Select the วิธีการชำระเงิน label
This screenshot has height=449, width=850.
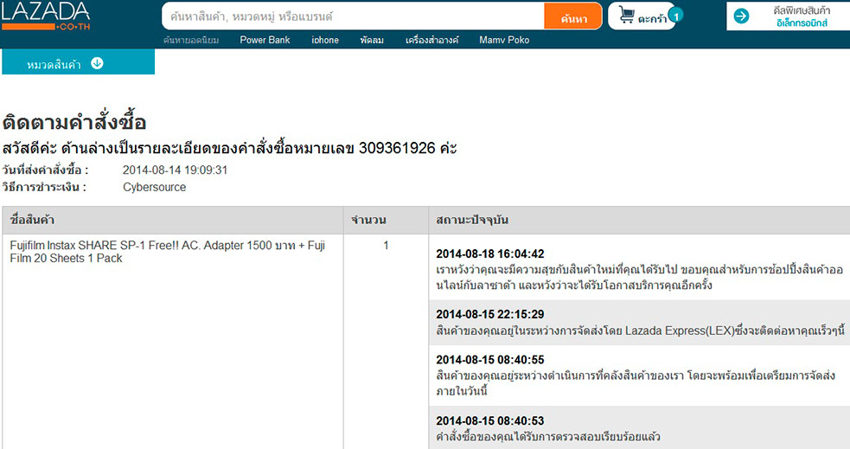44,187
